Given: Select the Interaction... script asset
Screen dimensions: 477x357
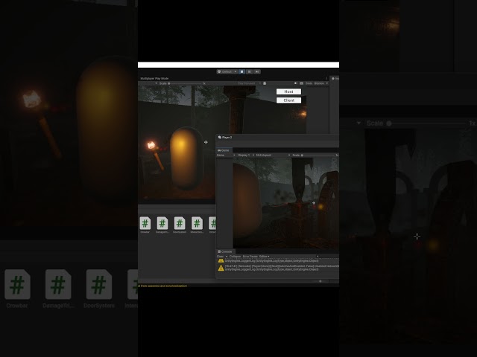Looking at the screenshot, I should (x=197, y=225).
